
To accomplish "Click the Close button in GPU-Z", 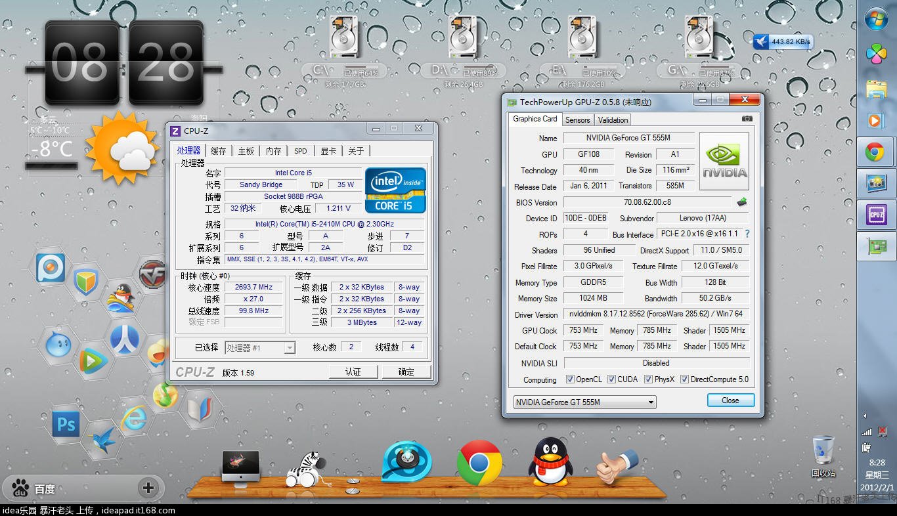I will tap(730, 400).
